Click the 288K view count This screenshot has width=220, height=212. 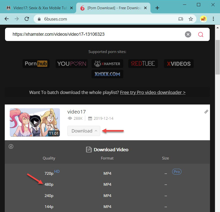pyautogui.click(x=78, y=118)
